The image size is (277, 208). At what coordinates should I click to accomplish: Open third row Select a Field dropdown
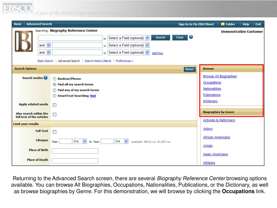[128, 53]
